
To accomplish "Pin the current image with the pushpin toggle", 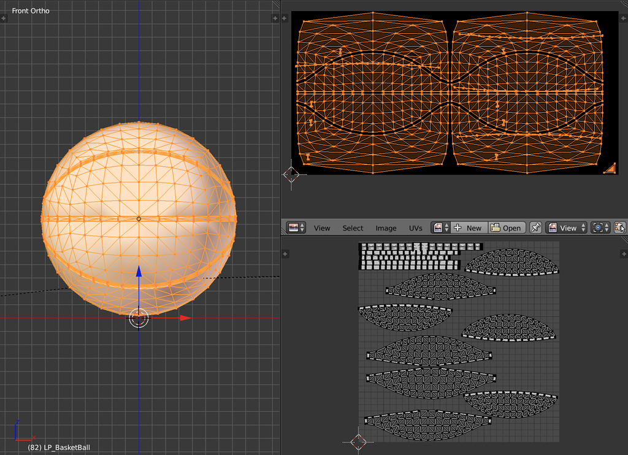I will [x=535, y=227].
